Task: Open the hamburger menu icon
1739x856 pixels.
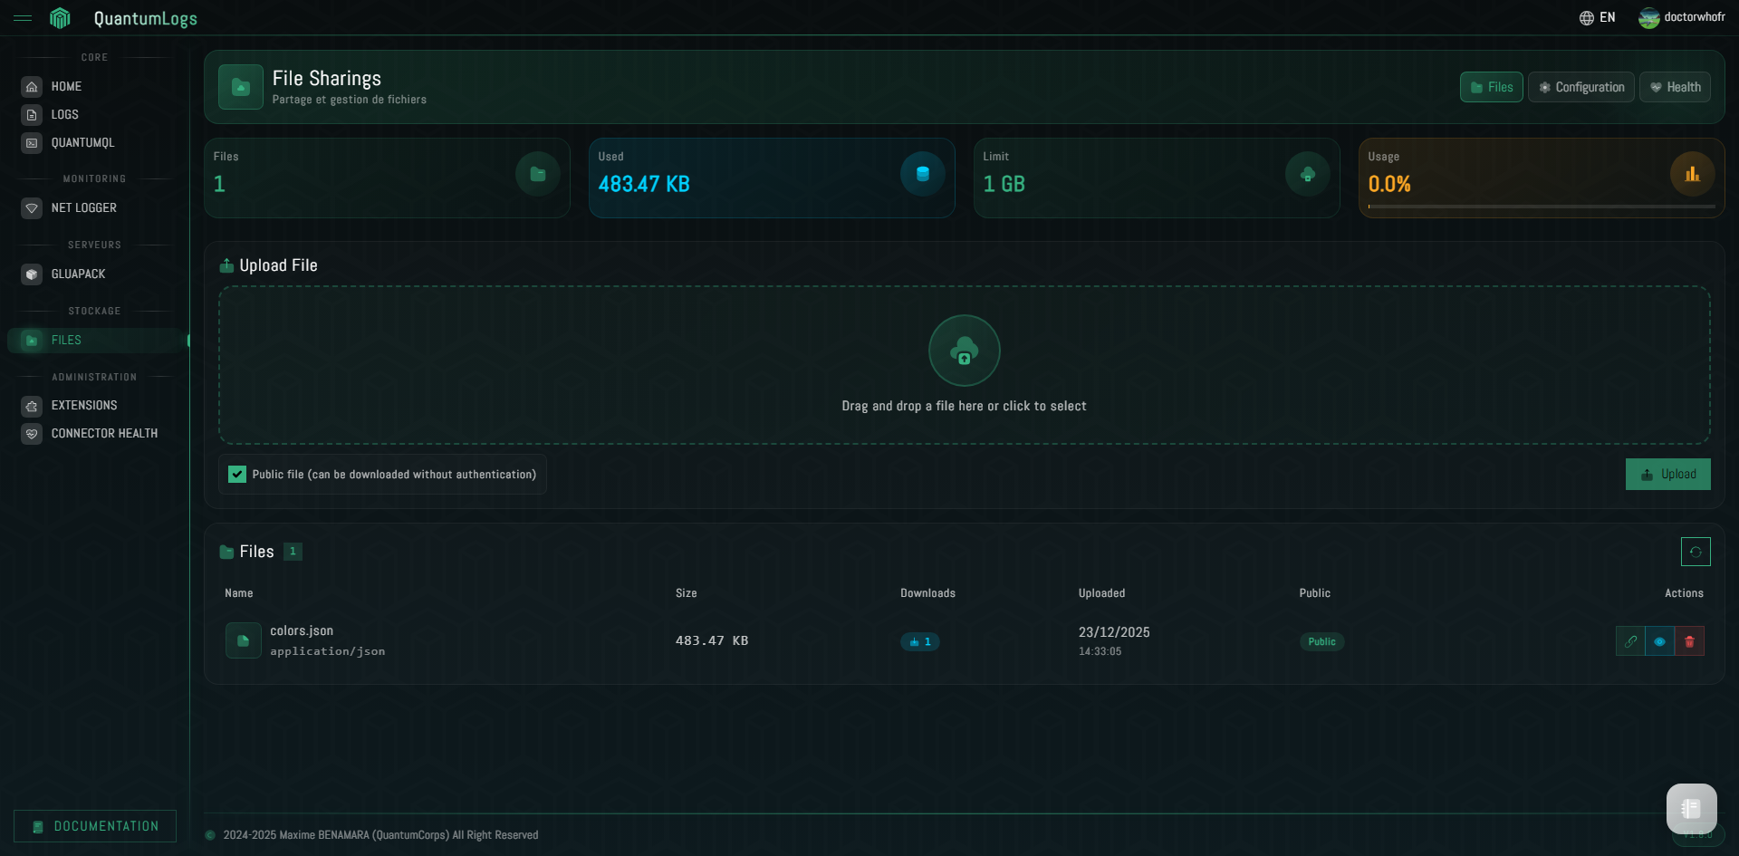Action: click(23, 18)
